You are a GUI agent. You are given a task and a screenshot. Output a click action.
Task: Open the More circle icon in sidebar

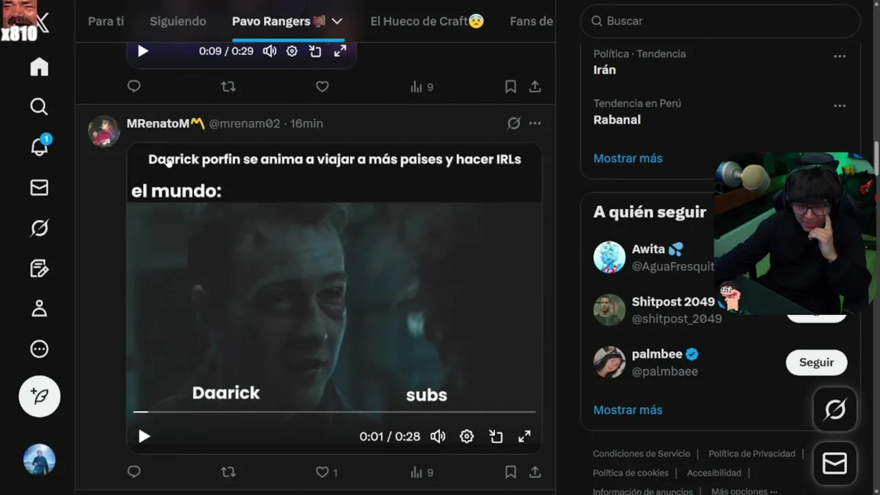[39, 349]
